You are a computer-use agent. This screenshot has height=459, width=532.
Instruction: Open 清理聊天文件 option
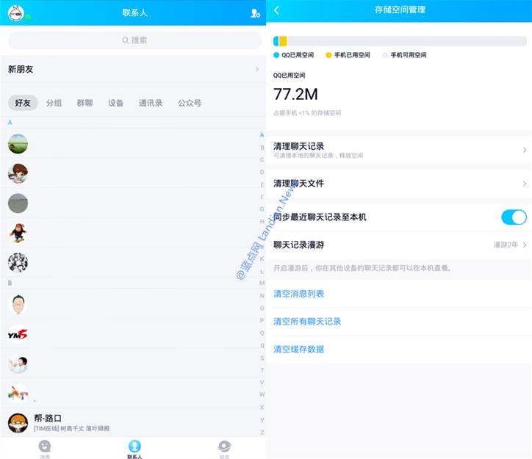click(x=399, y=184)
